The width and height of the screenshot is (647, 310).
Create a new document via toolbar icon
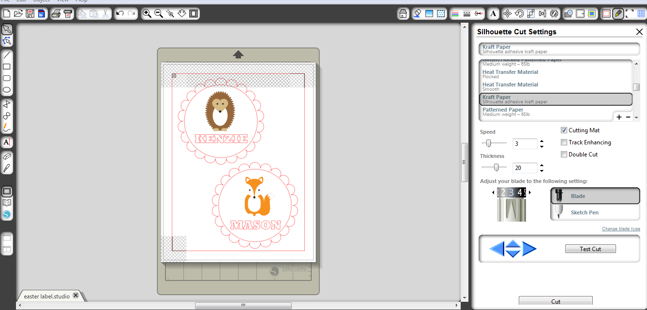[x=7, y=14]
